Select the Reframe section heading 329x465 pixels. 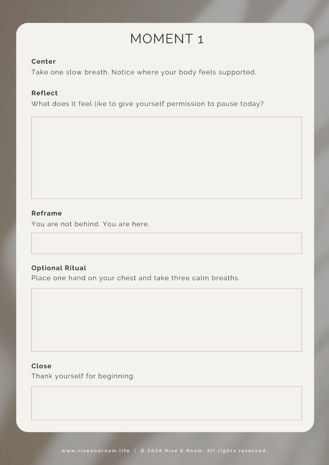47,213
